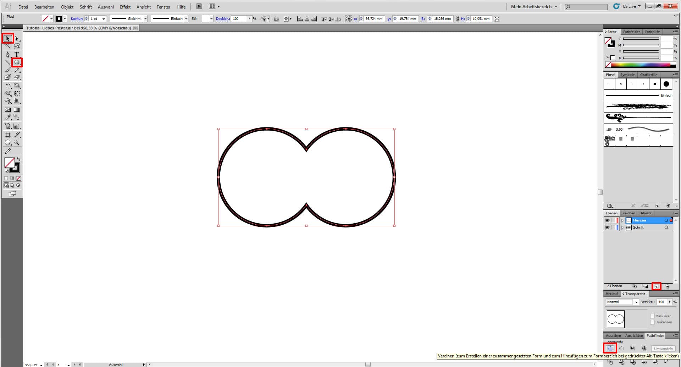Image resolution: width=681 pixels, height=367 pixels.
Task: Switch to the Pathfinder tab
Action: (x=655, y=335)
